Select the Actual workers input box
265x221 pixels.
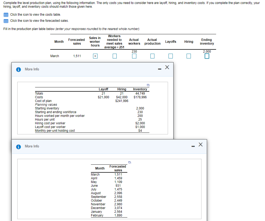click(134, 56)
